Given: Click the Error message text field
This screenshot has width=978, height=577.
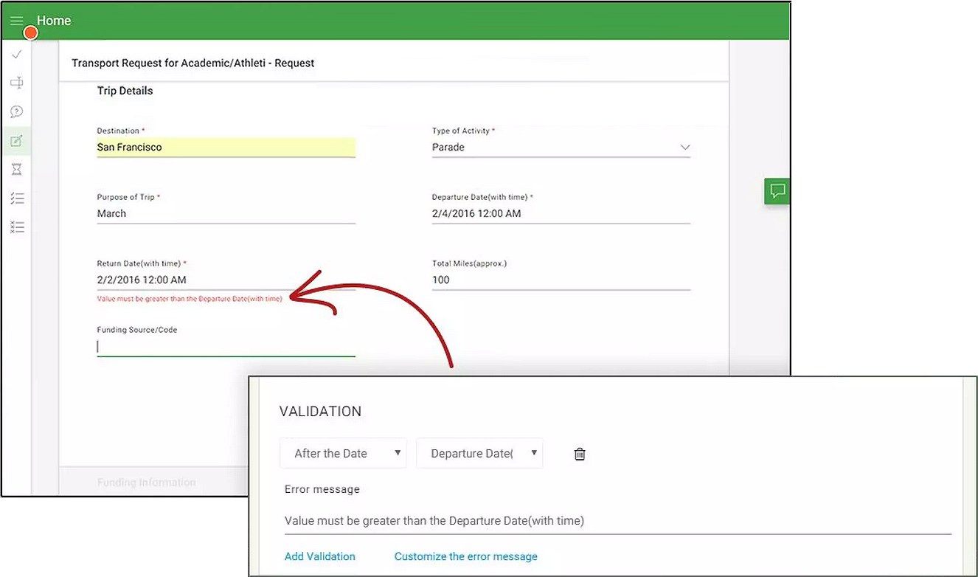Looking at the screenshot, I should pyautogui.click(x=618, y=521).
